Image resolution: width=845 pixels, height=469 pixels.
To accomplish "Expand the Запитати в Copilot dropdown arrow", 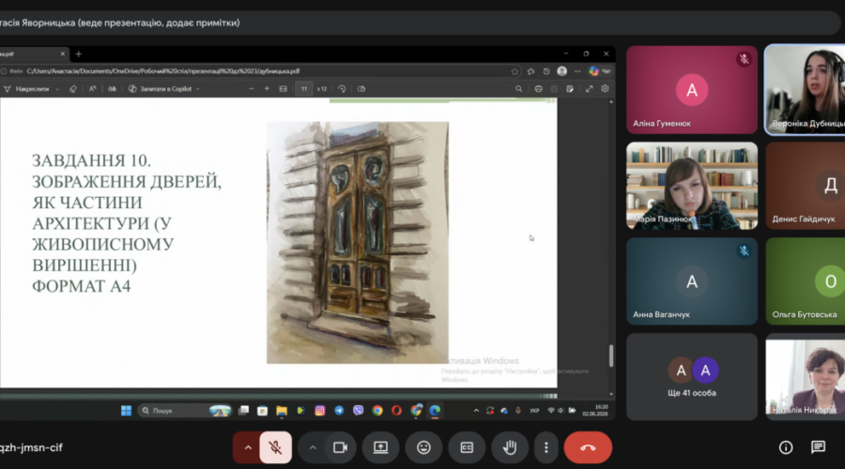I will tap(198, 89).
